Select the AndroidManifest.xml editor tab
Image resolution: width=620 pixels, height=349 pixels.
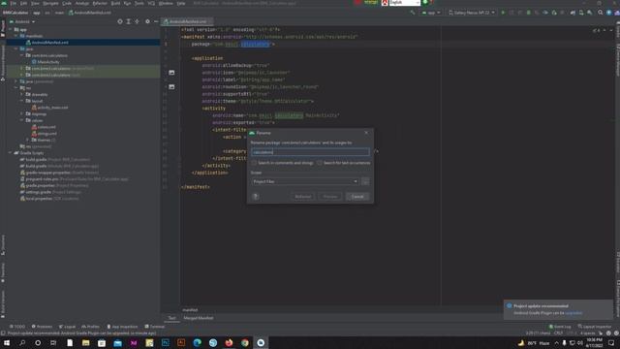pyautogui.click(x=187, y=21)
